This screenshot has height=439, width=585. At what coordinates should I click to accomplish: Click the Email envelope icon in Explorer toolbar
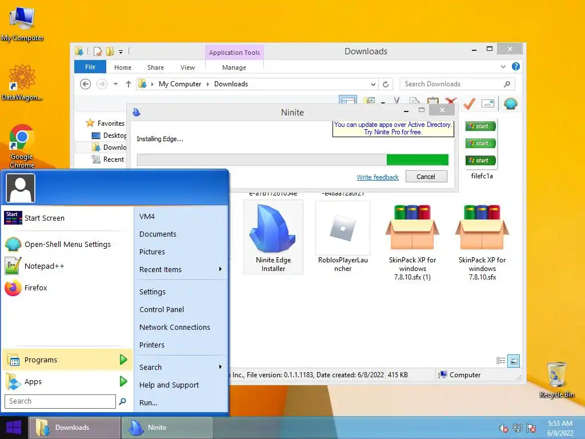tap(488, 103)
